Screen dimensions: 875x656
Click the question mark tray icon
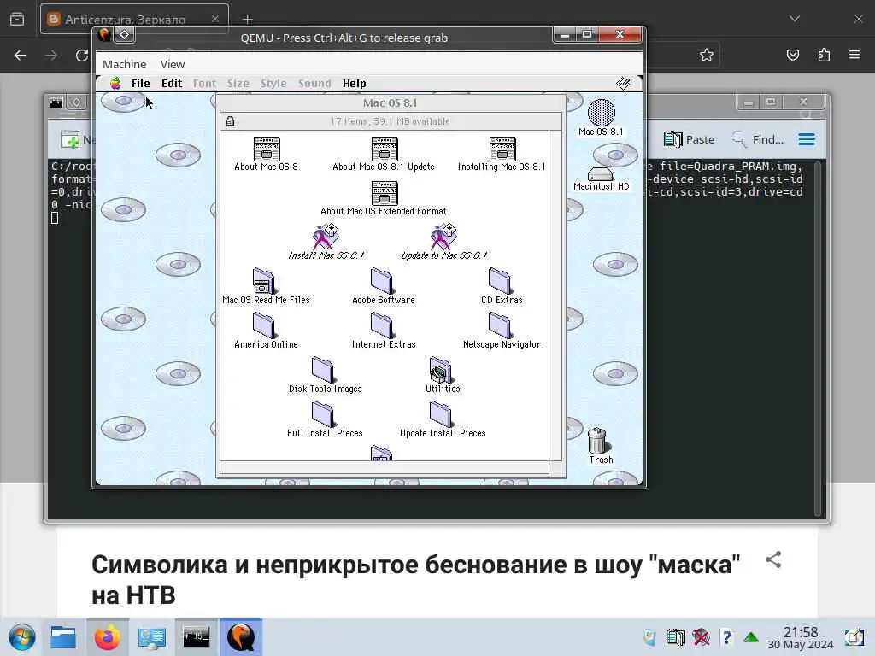(x=726, y=637)
